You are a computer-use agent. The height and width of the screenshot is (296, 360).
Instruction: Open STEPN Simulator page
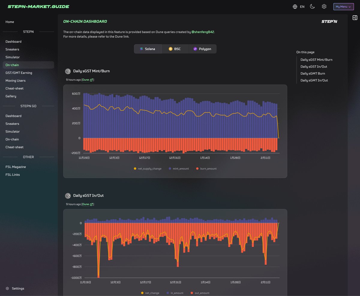(13, 57)
